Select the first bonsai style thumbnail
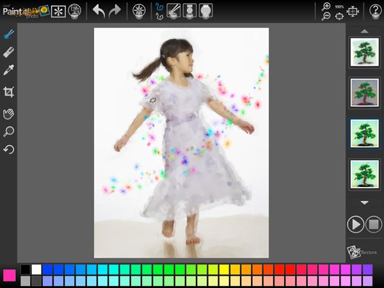The image size is (384, 288). click(364, 52)
